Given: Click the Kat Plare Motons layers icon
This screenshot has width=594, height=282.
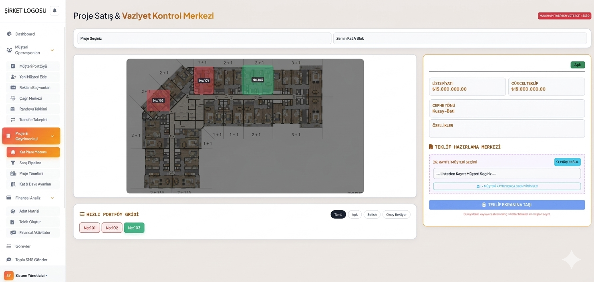Looking at the screenshot, I should coord(13,152).
